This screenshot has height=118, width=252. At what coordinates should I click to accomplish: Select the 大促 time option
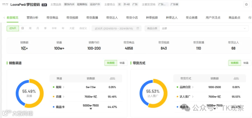72,28
